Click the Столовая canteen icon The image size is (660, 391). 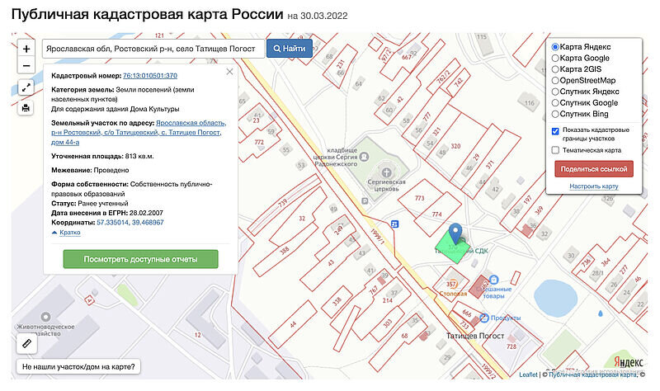pyautogui.click(x=452, y=284)
